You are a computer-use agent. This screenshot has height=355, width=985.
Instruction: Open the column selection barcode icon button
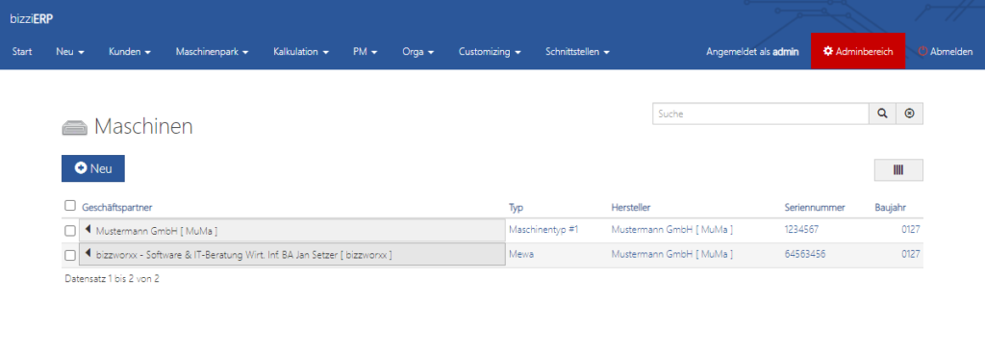click(x=898, y=169)
